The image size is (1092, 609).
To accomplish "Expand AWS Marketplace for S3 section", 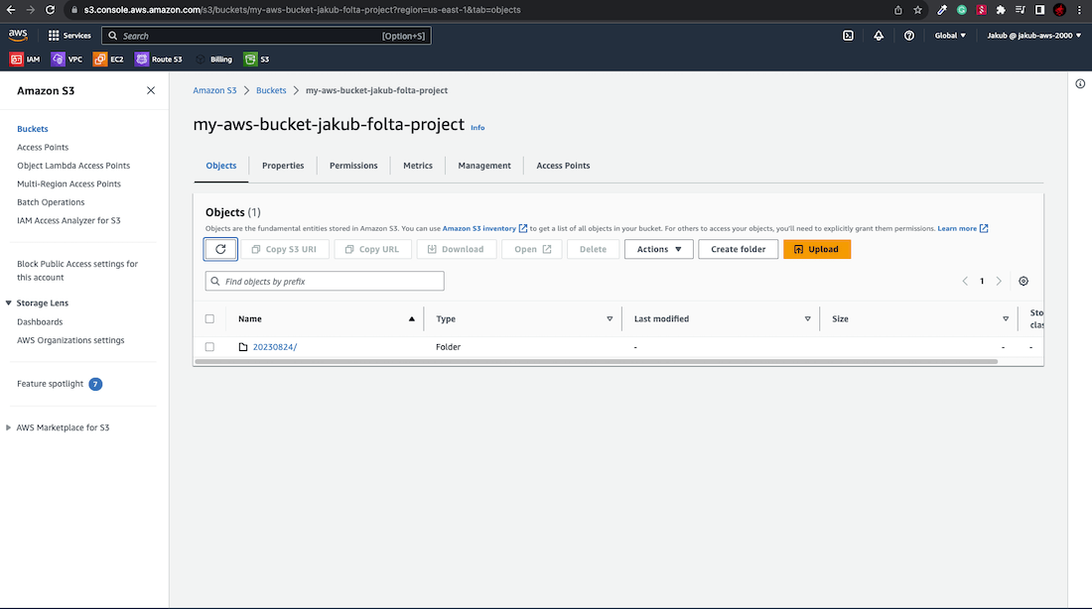I will pyautogui.click(x=10, y=427).
